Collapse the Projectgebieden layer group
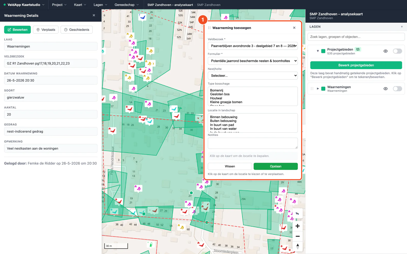 pos(318,51)
